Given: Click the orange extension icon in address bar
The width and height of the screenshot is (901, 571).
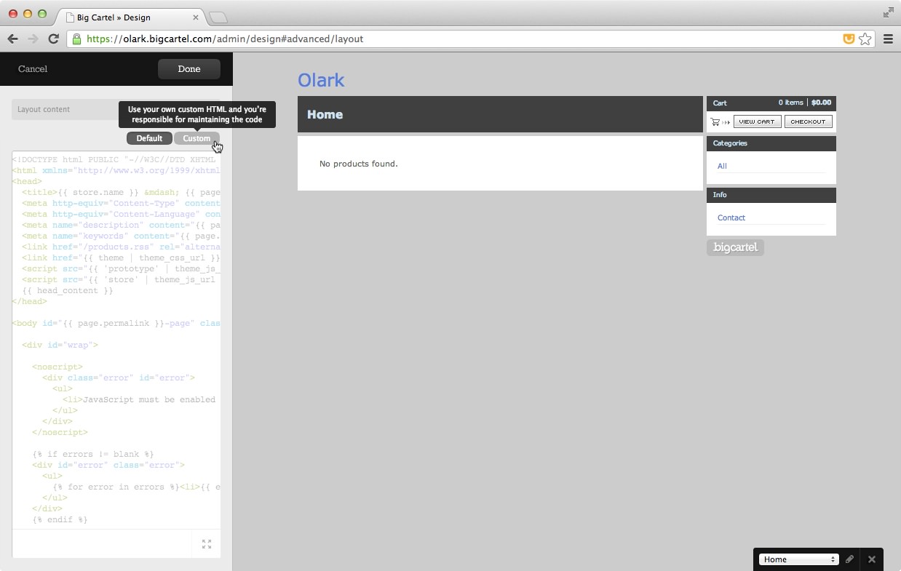Looking at the screenshot, I should coord(849,39).
